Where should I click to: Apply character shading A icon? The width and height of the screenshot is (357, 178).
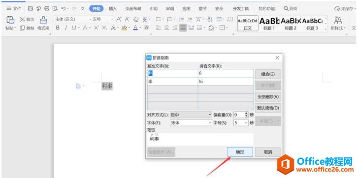click(x=146, y=28)
